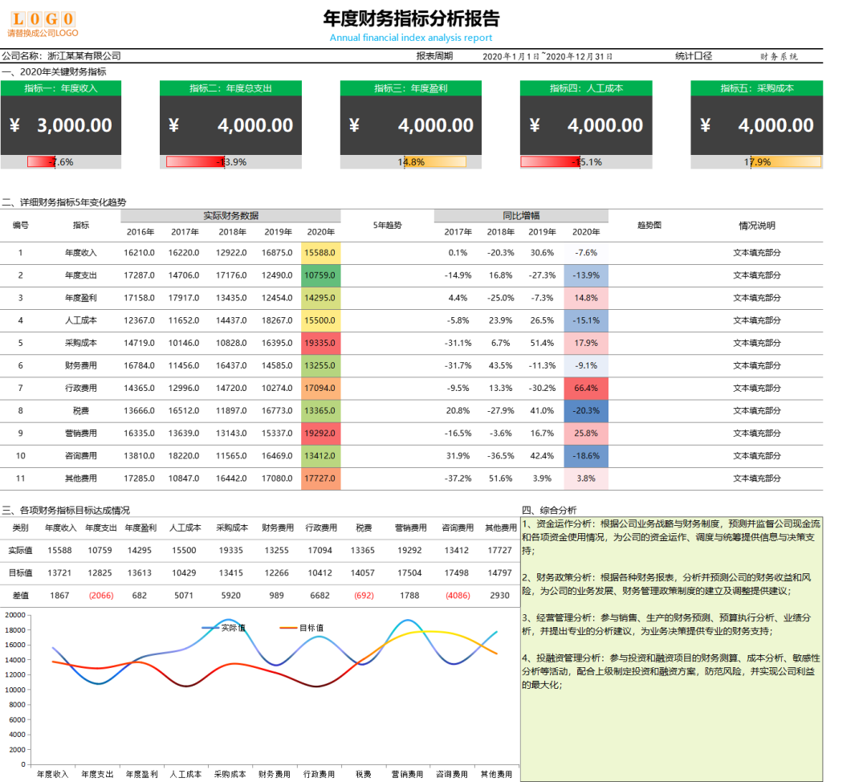The width and height of the screenshot is (867, 782).
Task: Select the 2016 value 17285.0 for 其他费用
Action: click(140, 479)
